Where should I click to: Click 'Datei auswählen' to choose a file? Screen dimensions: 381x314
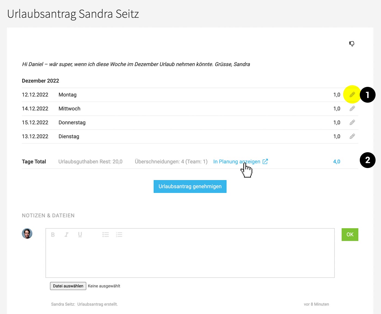pos(68,286)
